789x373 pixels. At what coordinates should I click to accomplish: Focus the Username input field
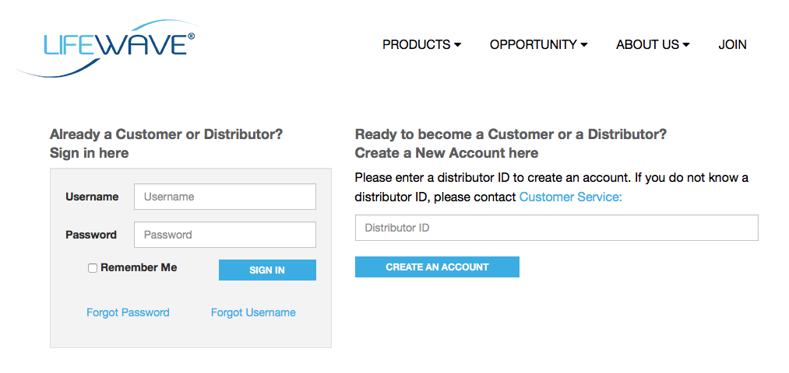(224, 197)
